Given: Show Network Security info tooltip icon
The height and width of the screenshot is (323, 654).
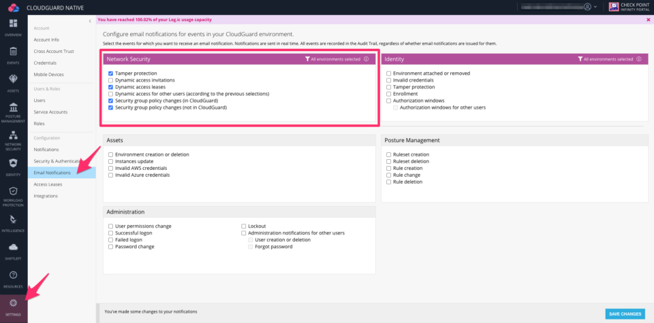Looking at the screenshot, I should 367,59.
